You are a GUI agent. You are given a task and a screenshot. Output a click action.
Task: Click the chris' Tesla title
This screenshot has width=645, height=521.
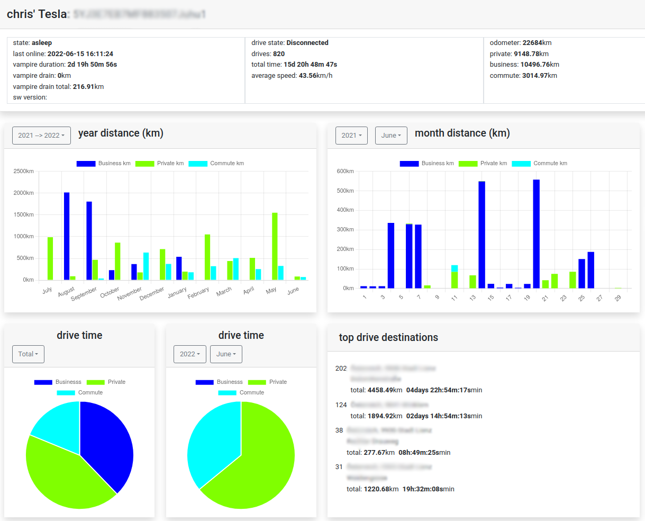36,14
